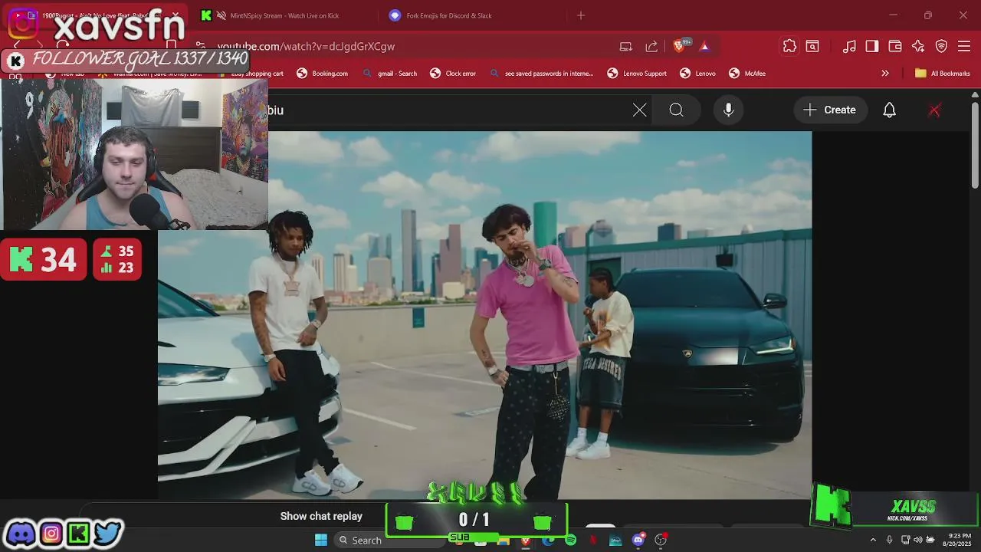The image size is (981, 552).
Task: Open Leo AI sparkle icon
Action: tap(918, 46)
